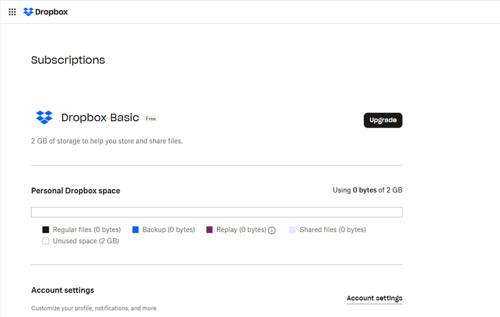
Task: Open the underlined Account settings link
Action: 374,298
